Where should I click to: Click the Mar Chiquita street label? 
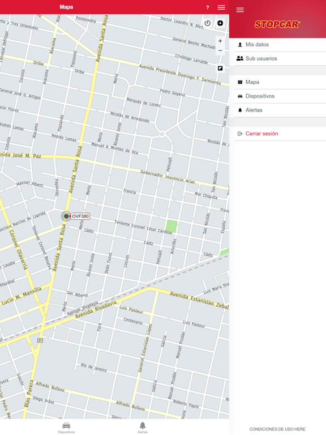[206, 195]
